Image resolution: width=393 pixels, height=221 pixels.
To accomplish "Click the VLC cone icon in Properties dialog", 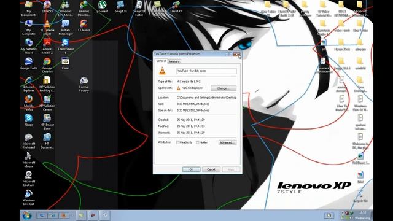I will pos(162,71).
